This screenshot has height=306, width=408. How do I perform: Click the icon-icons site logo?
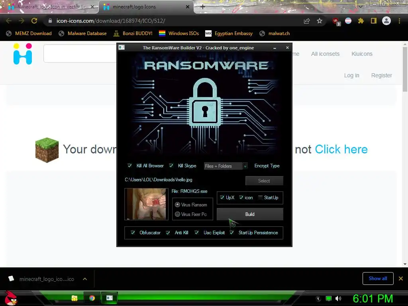click(23, 54)
